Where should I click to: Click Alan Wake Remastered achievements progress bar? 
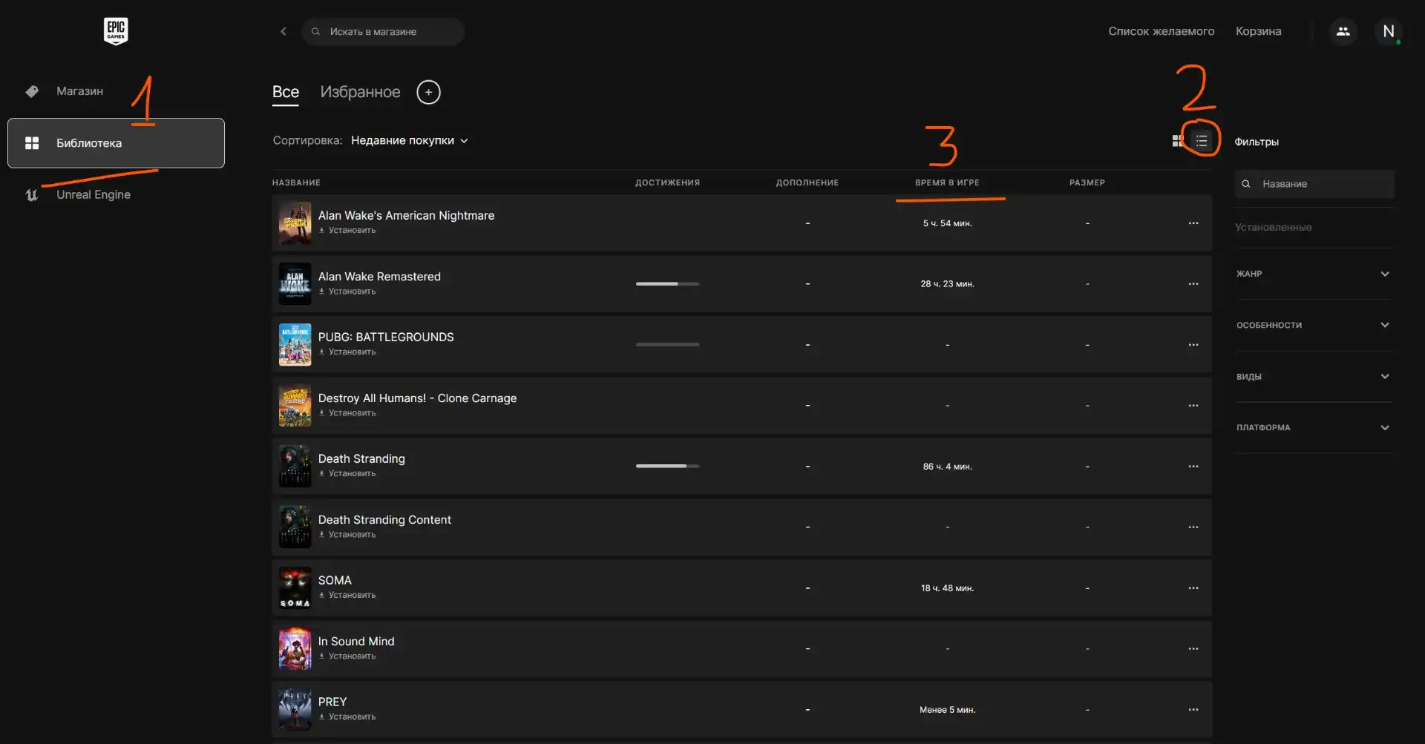coord(667,284)
